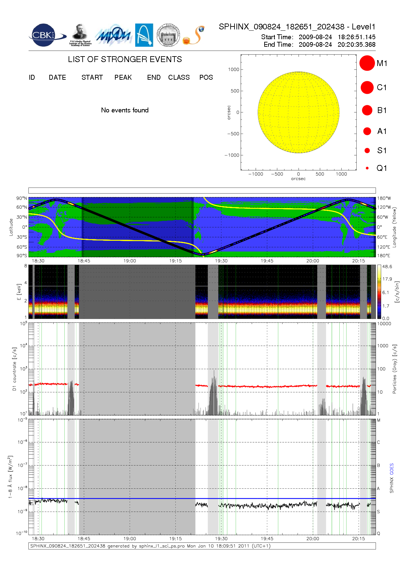The height and width of the screenshot is (573, 405).
Task: Click the B1 red legend circle
Action: pyautogui.click(x=367, y=110)
